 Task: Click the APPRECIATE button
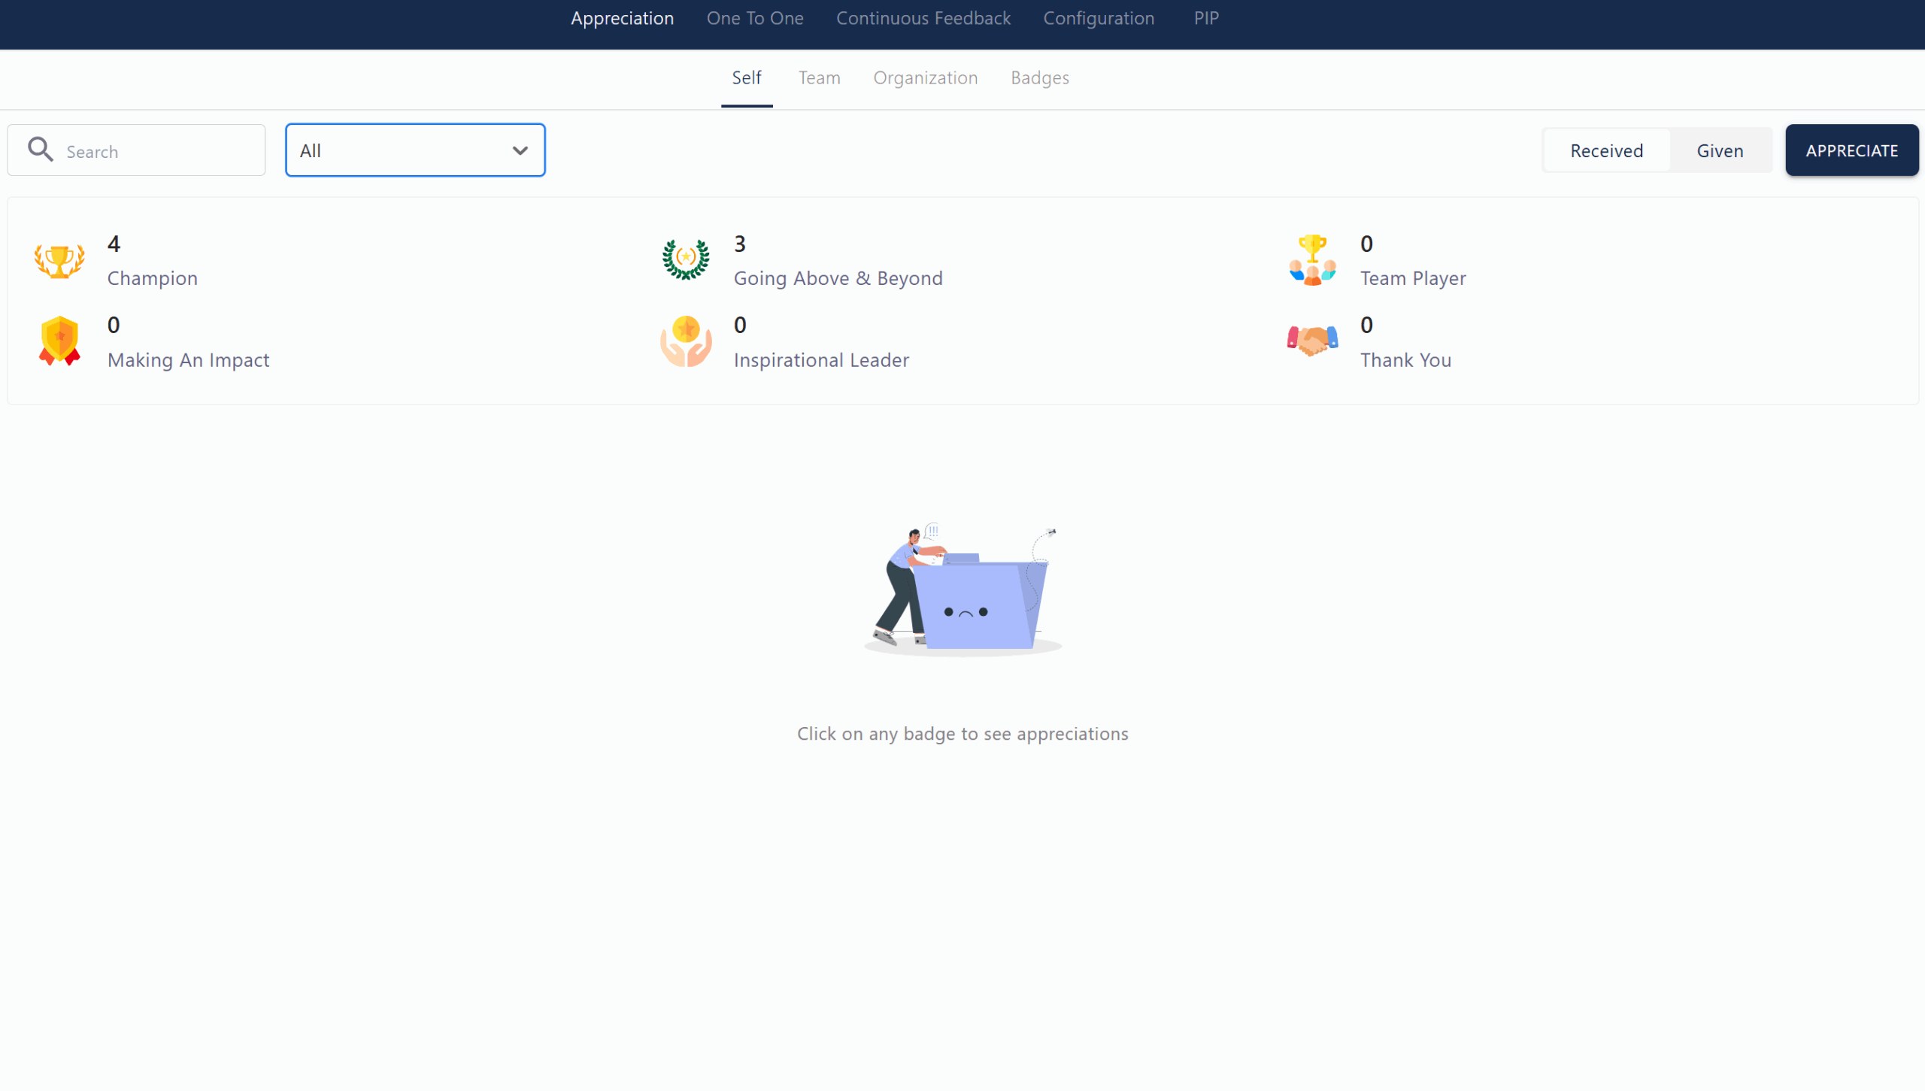click(1852, 150)
